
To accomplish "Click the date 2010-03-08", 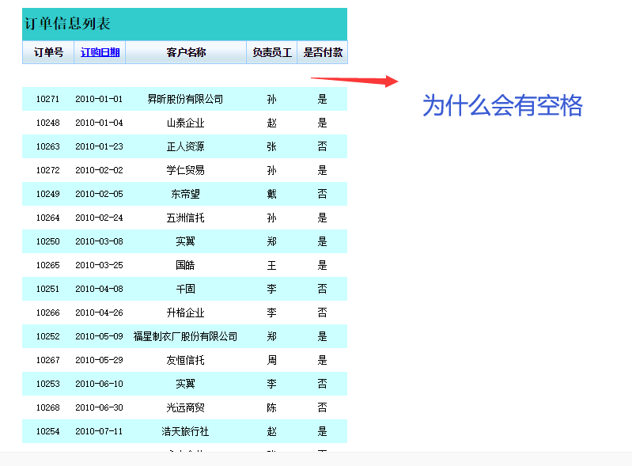I will click(x=99, y=241).
